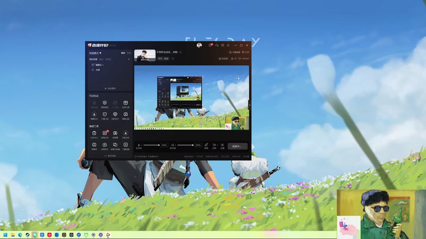The height and width of the screenshot is (239, 426).
Task: Click the flame popularity counter
Action: [x=234, y=58]
